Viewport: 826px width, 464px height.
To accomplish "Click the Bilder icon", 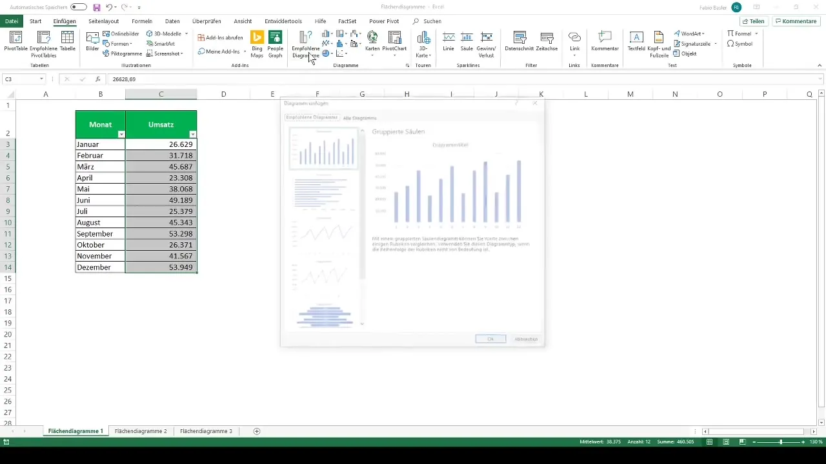I will click(92, 43).
